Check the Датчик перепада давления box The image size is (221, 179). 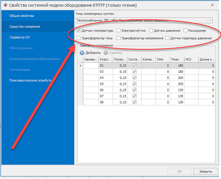168,38
